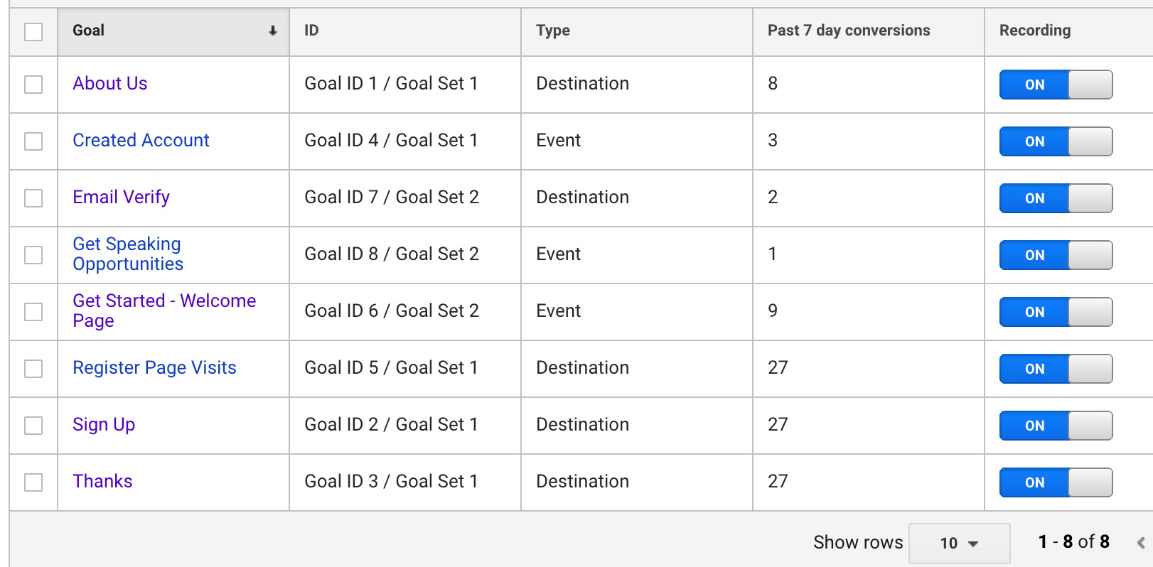Click the Goal column header
This screenshot has width=1153, height=567.
pyautogui.click(x=89, y=31)
